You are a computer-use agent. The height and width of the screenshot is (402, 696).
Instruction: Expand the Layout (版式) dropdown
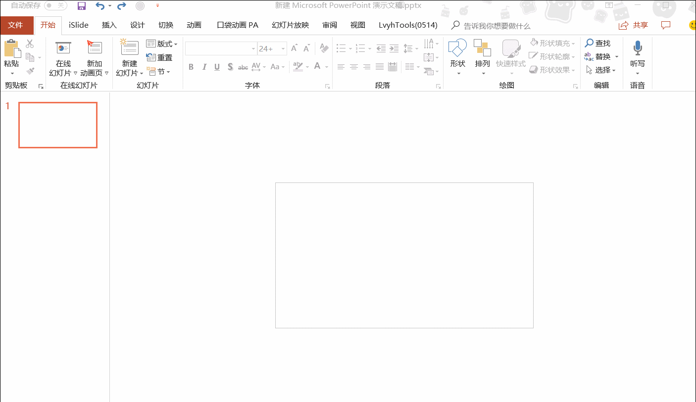162,44
